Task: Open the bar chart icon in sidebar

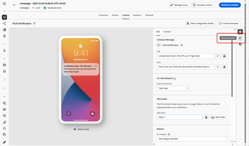Action: click(x=4, y=122)
